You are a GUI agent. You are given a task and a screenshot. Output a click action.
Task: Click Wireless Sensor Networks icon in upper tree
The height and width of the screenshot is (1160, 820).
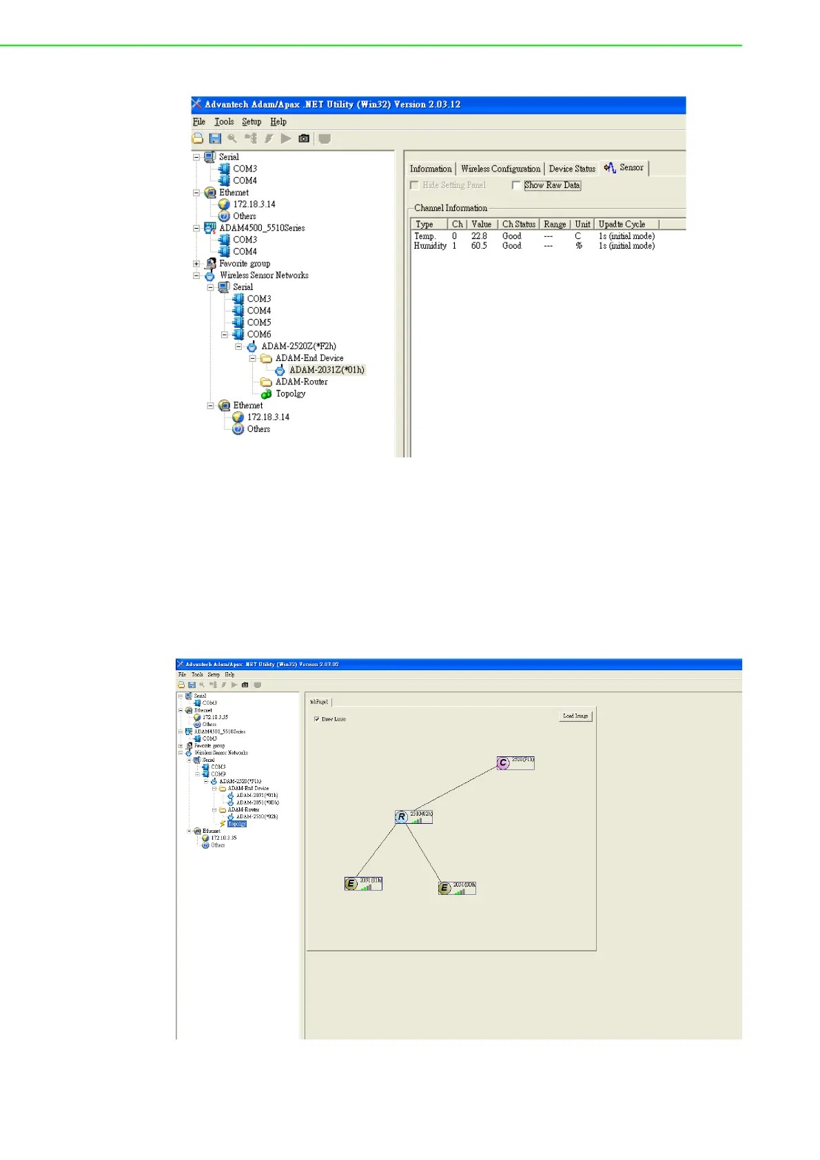[x=210, y=276]
